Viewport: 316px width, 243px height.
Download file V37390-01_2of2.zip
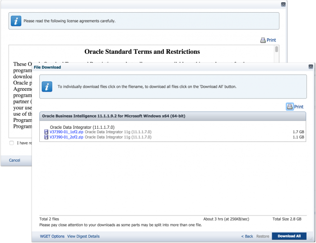66,137
